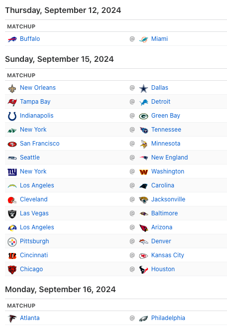Click the Arizona Cardinals logo
Image resolution: width=227 pixels, height=331 pixels.
click(143, 227)
